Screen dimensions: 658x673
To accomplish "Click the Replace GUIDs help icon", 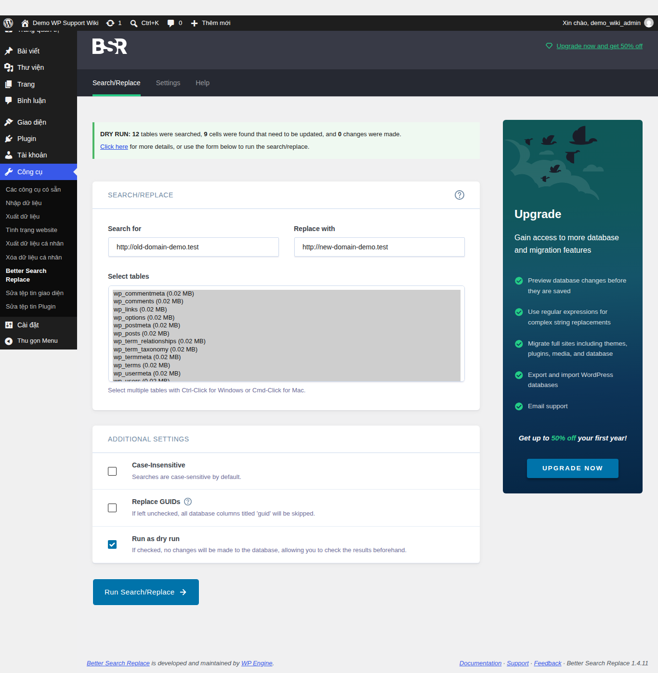I will (x=188, y=502).
